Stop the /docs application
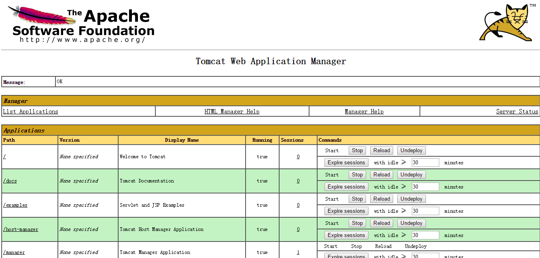 coord(358,175)
